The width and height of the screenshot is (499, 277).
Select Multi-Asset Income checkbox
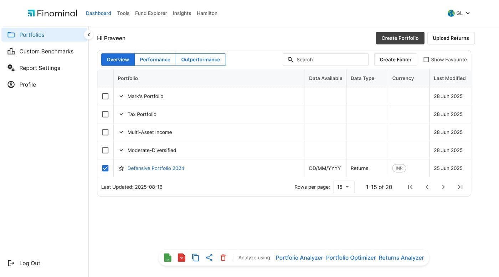click(105, 132)
